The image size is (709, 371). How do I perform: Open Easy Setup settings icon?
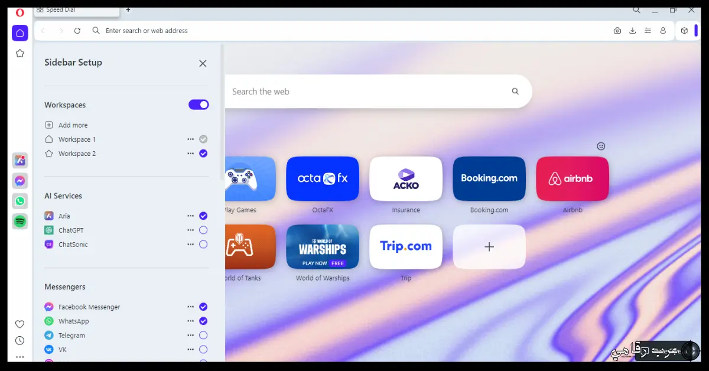point(648,31)
